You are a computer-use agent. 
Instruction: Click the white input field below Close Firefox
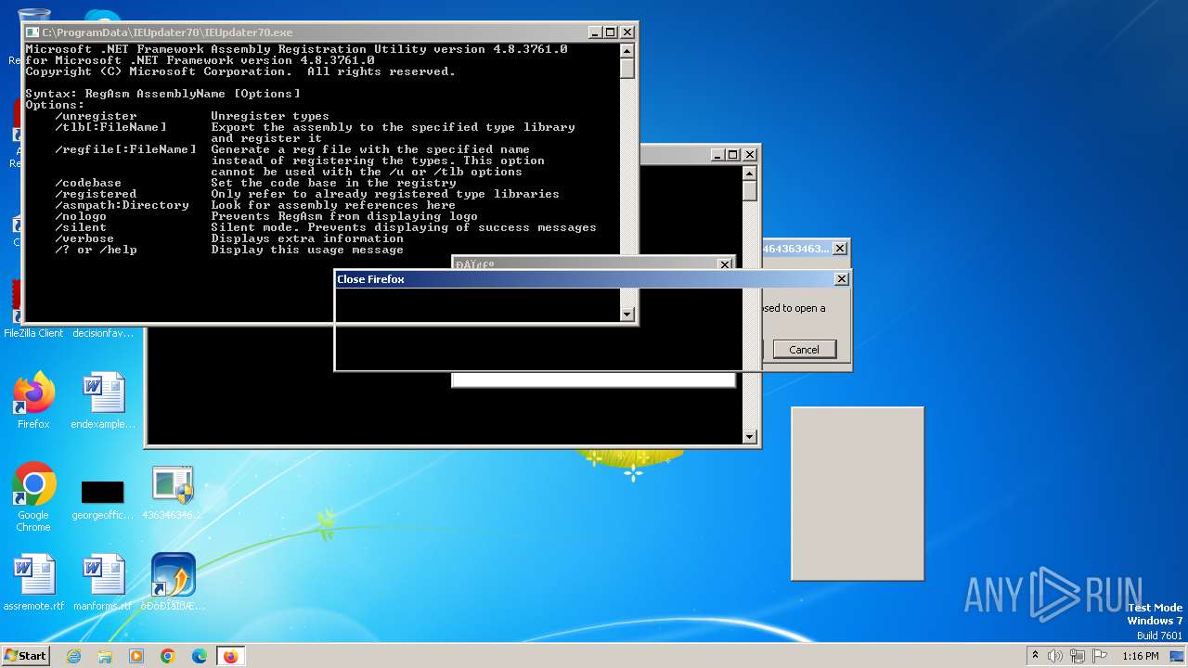593,379
